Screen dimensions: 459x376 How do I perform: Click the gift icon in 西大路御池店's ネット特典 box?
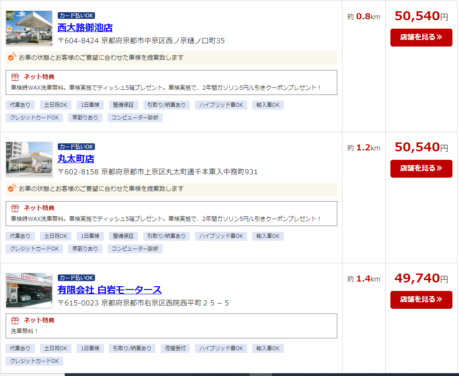(x=15, y=77)
